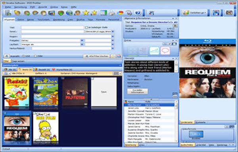Open the 'Verleihen an' dropdown
Screen dimensions: 238x152
(195, 13)
